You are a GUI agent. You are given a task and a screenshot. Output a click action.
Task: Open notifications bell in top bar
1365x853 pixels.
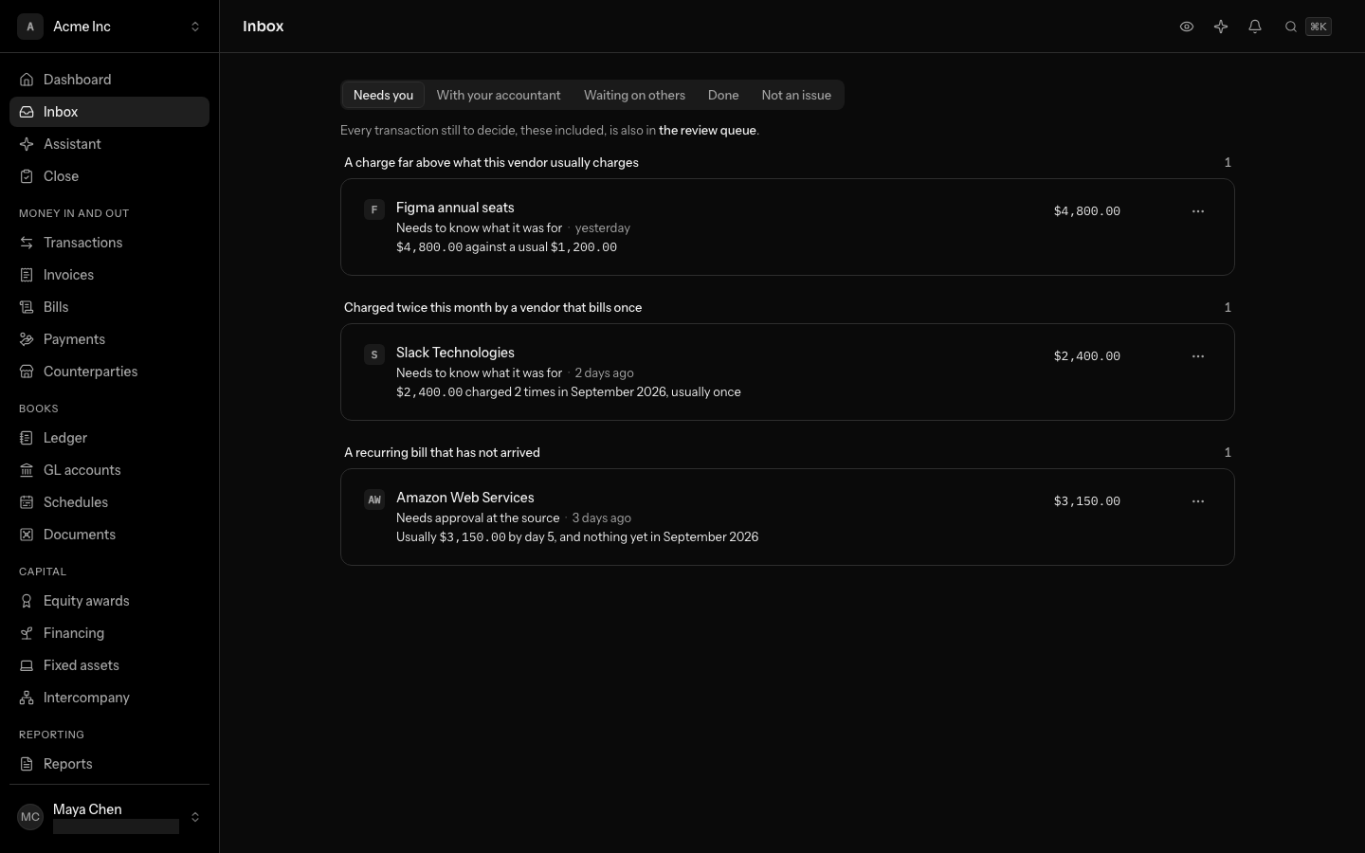point(1255,27)
